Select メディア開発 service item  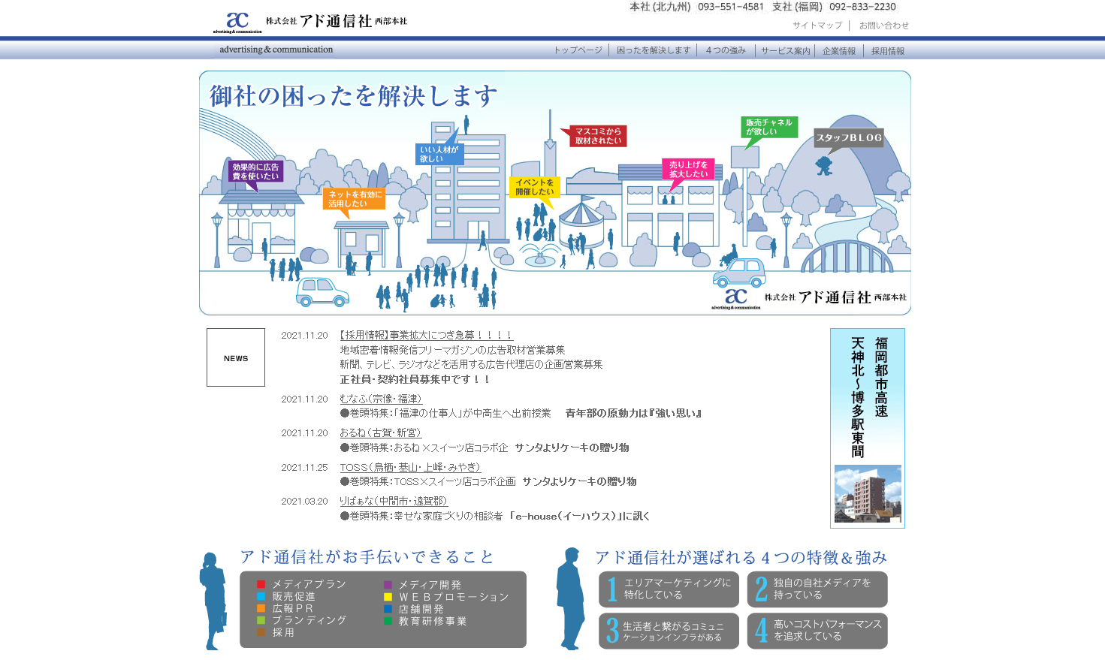click(x=422, y=585)
